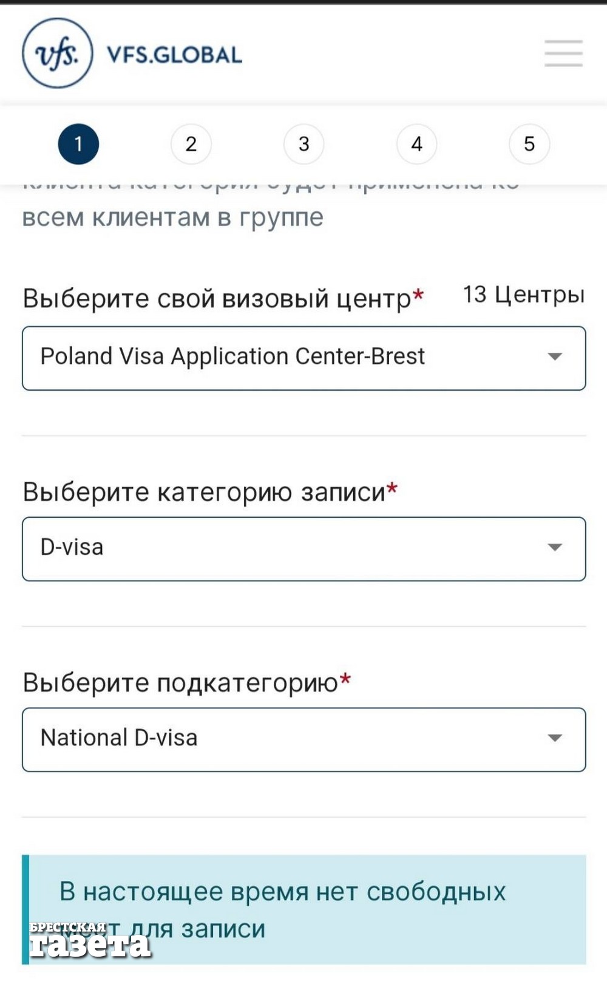Click the visa center dropdown arrow
The image size is (607, 992).
coord(555,357)
